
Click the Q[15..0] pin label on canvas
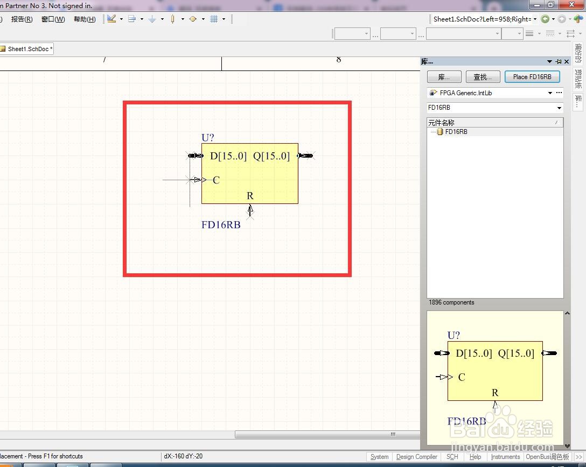click(x=271, y=156)
